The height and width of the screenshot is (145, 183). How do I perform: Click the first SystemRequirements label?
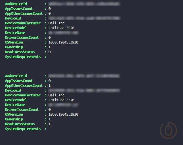[23, 57]
